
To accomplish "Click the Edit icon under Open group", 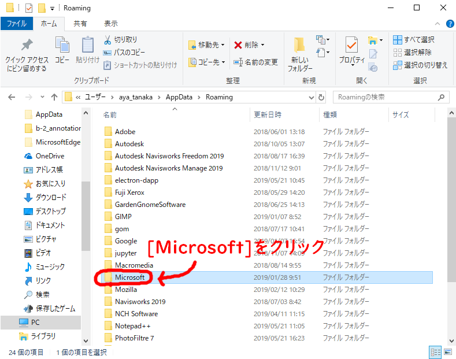I will point(373,54).
